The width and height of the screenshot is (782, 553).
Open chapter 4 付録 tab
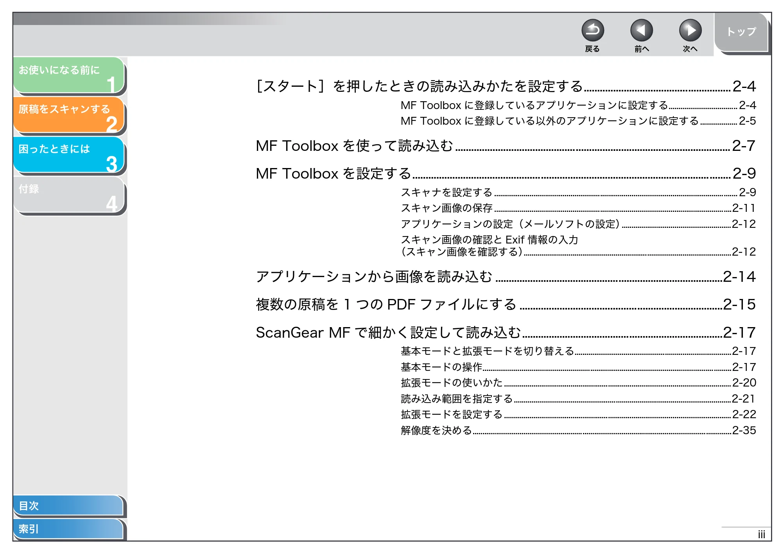[69, 195]
